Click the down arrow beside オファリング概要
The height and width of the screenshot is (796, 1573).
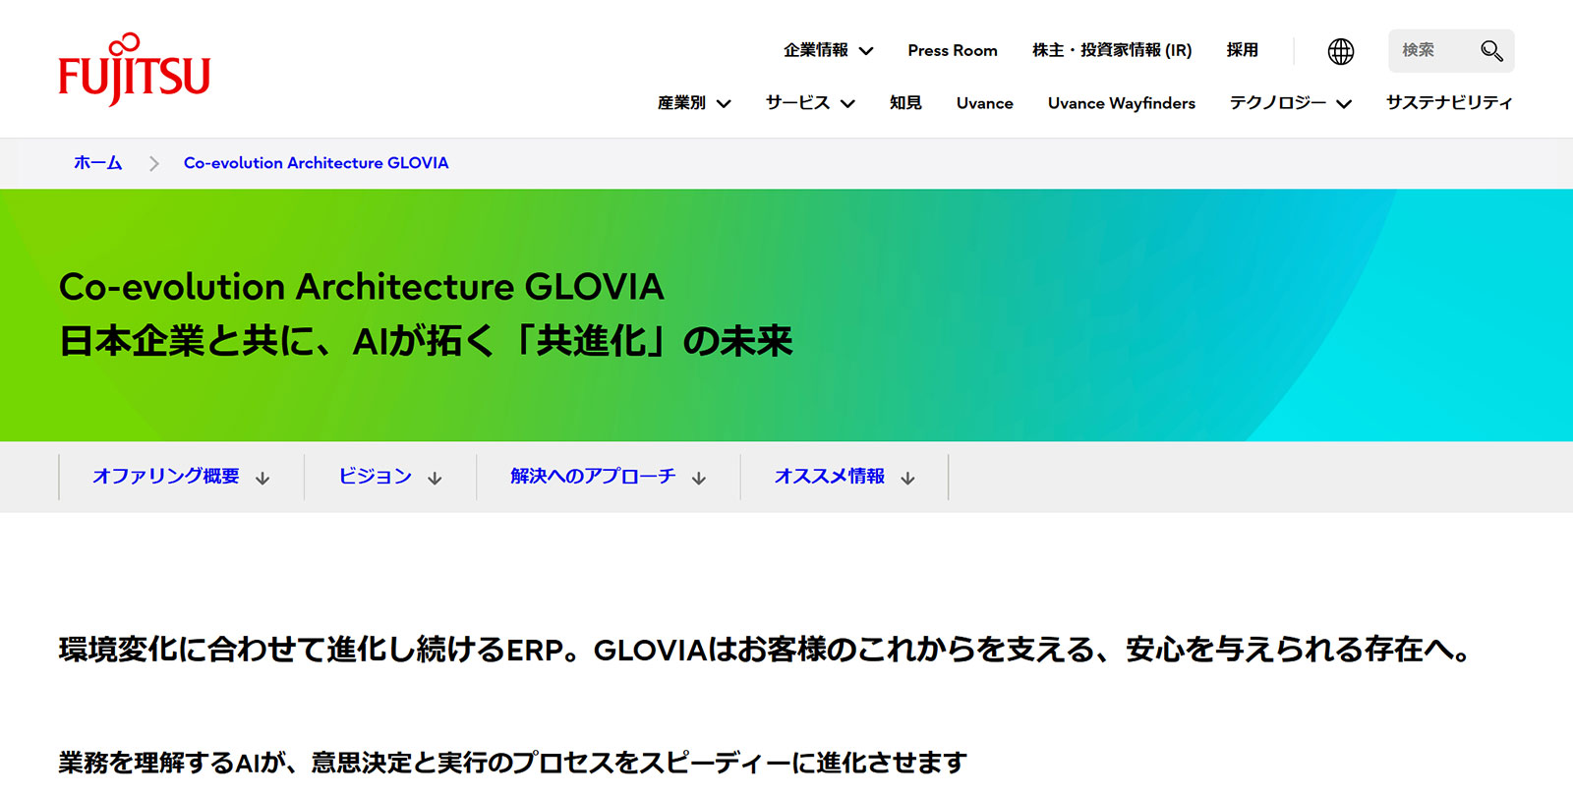pos(262,479)
